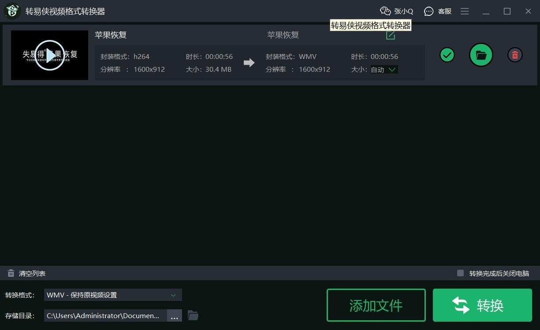The height and width of the screenshot is (330, 540).
Task: Click the source format value h264
Action: point(142,57)
